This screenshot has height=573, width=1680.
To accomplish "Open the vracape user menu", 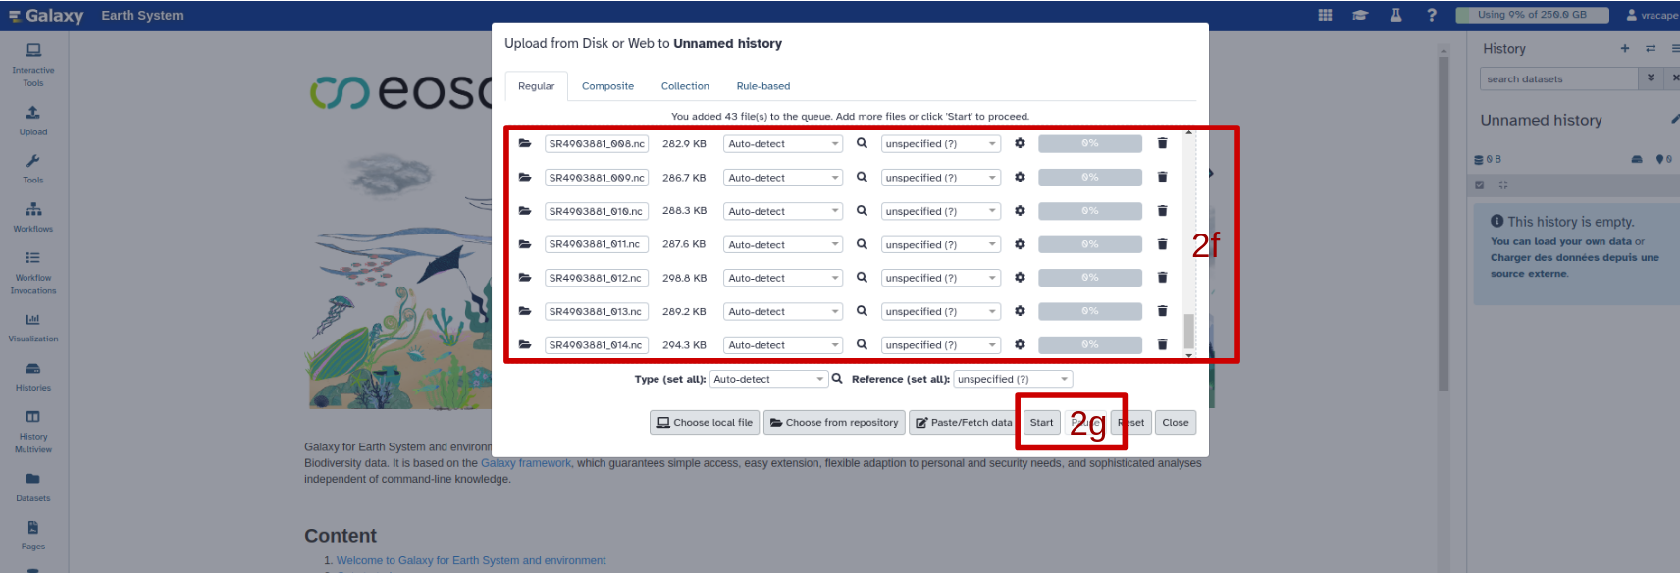I will [x=1653, y=15].
